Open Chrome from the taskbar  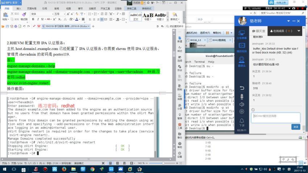pyautogui.click(x=92, y=169)
